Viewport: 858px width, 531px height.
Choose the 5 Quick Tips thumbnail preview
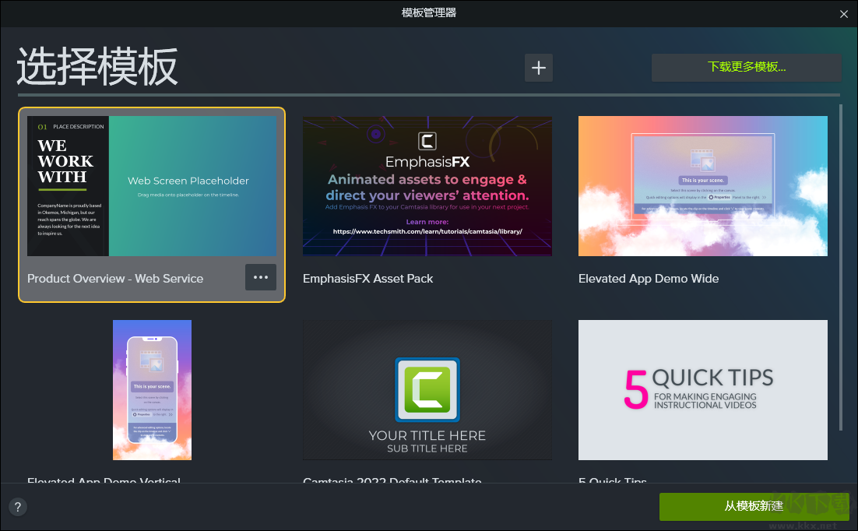(702, 389)
